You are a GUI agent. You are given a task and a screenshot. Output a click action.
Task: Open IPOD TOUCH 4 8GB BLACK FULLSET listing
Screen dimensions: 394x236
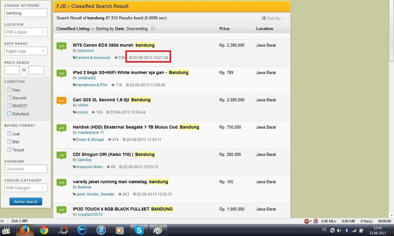123,209
